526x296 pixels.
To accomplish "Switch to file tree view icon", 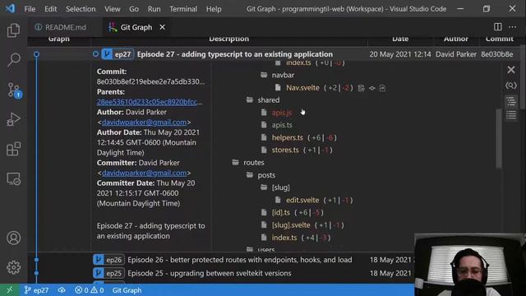I will click(x=511, y=100).
